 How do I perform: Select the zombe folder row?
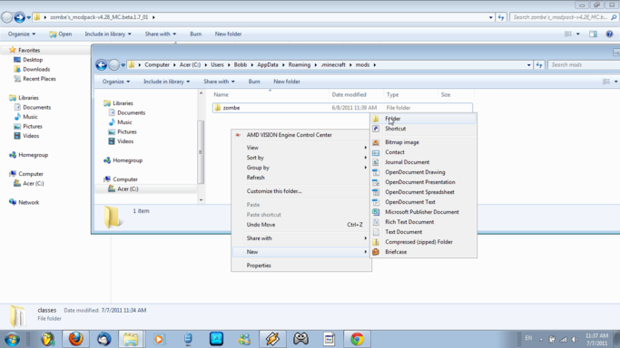click(342, 108)
